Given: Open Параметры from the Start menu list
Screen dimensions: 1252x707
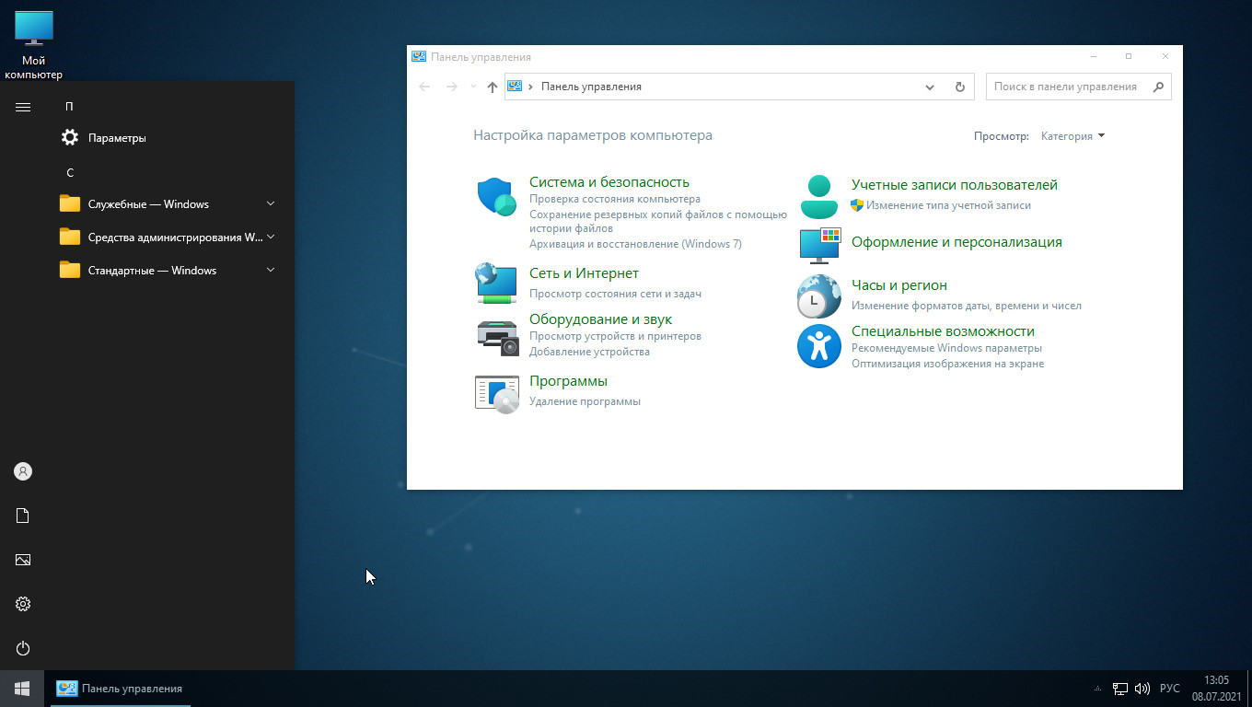Looking at the screenshot, I should [166, 137].
